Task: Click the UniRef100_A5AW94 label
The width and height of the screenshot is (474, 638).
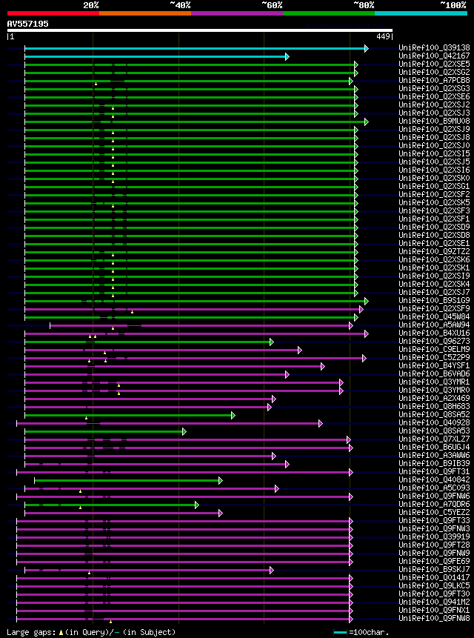Action: 434,325
